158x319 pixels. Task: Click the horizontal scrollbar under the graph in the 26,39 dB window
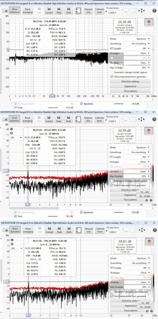tap(35, 208)
